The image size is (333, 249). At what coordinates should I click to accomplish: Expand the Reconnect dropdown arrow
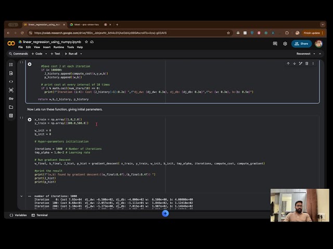[x=314, y=54]
